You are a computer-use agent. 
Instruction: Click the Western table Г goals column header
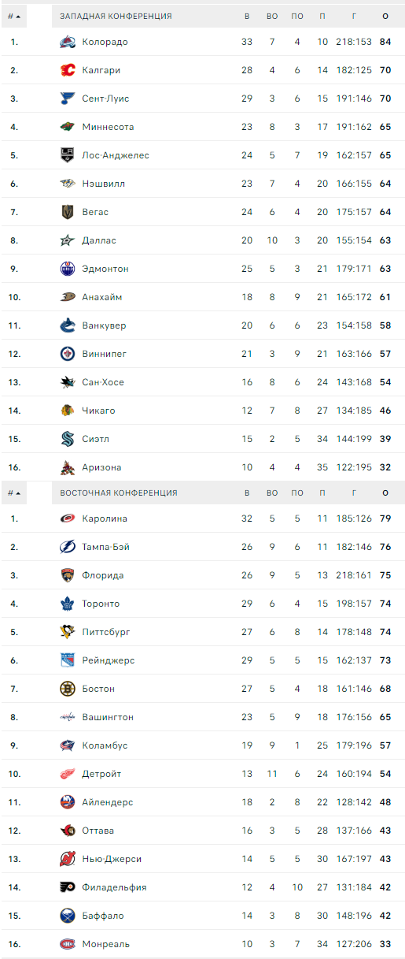coord(354,16)
